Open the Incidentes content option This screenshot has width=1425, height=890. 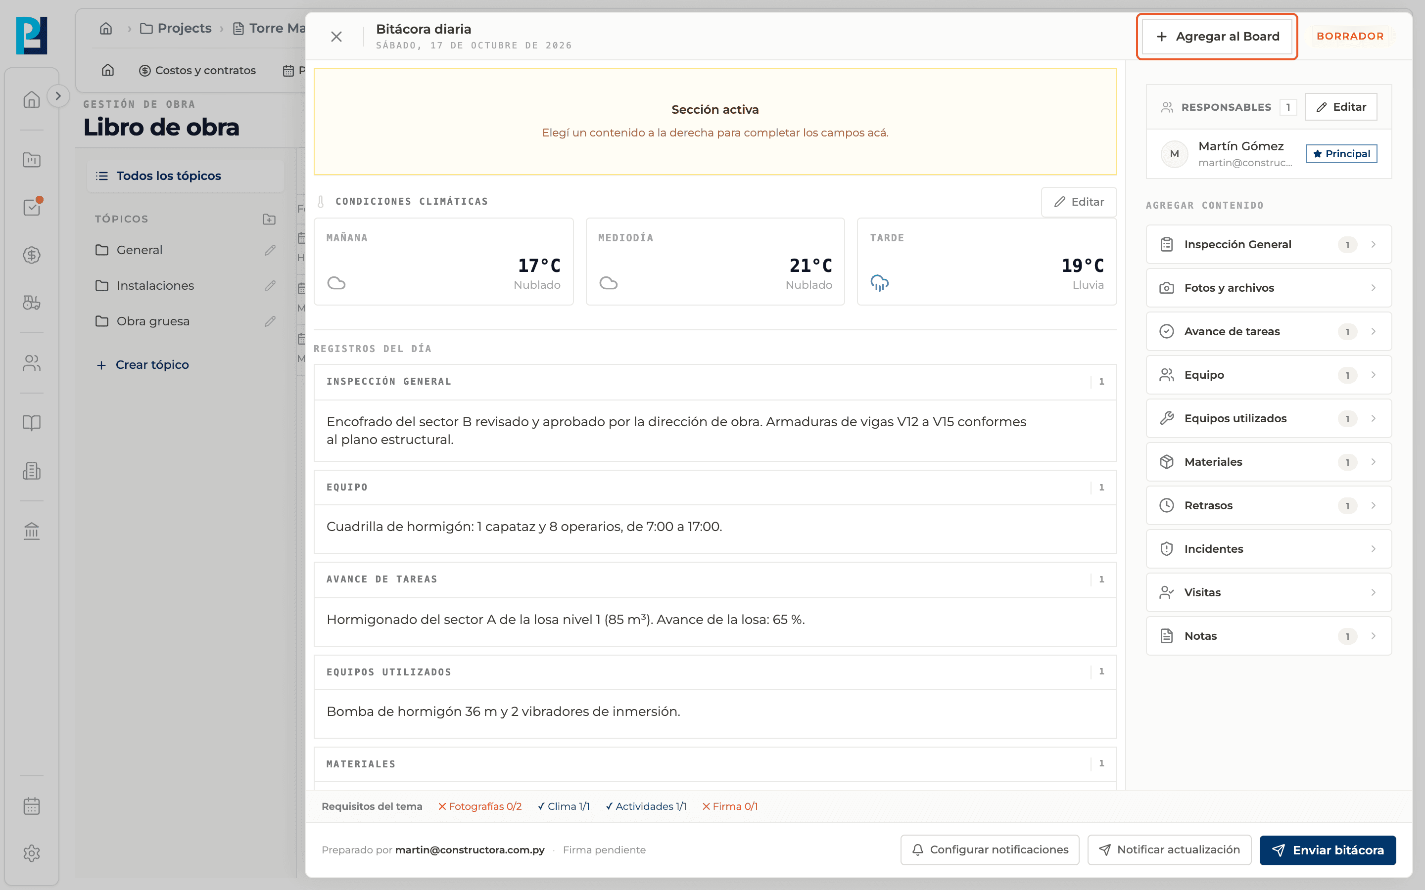[x=1268, y=549]
